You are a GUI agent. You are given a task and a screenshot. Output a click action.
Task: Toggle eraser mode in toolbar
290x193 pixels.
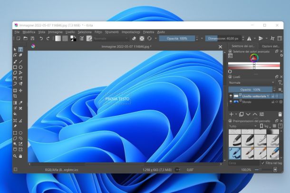tap(134, 38)
